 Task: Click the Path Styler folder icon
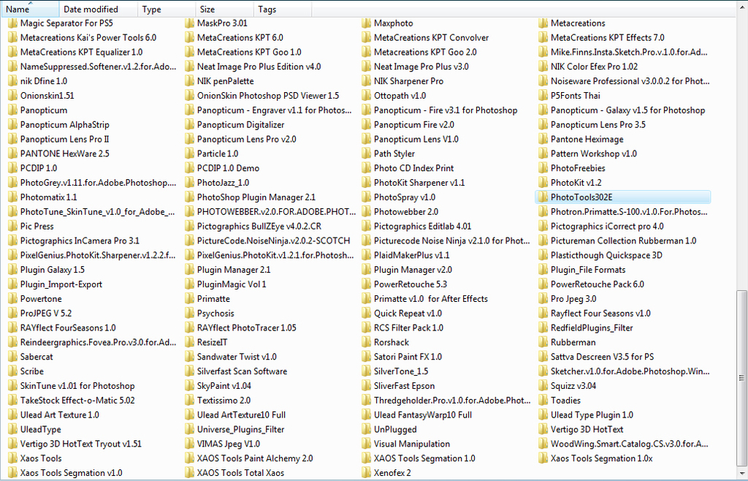tap(367, 154)
